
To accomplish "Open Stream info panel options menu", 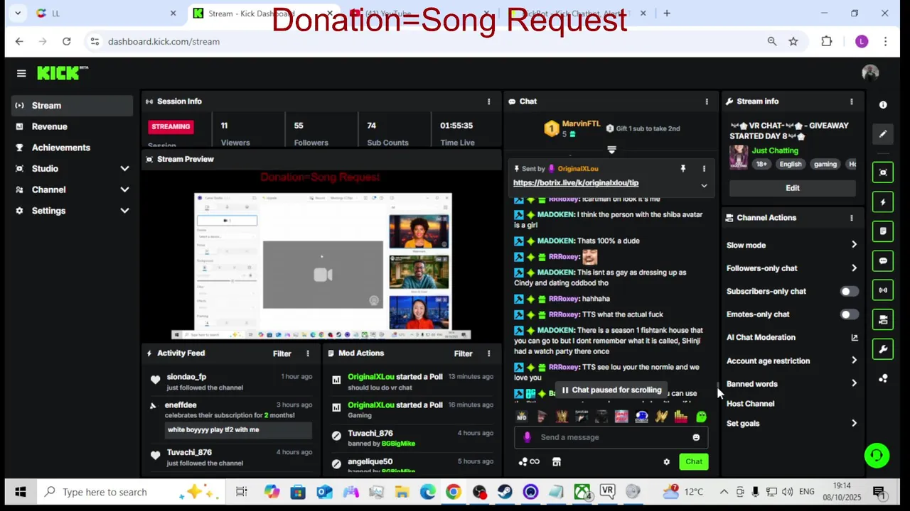I will point(852,101).
